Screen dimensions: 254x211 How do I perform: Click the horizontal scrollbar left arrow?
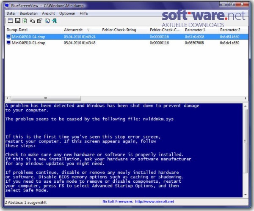[x=8, y=98]
